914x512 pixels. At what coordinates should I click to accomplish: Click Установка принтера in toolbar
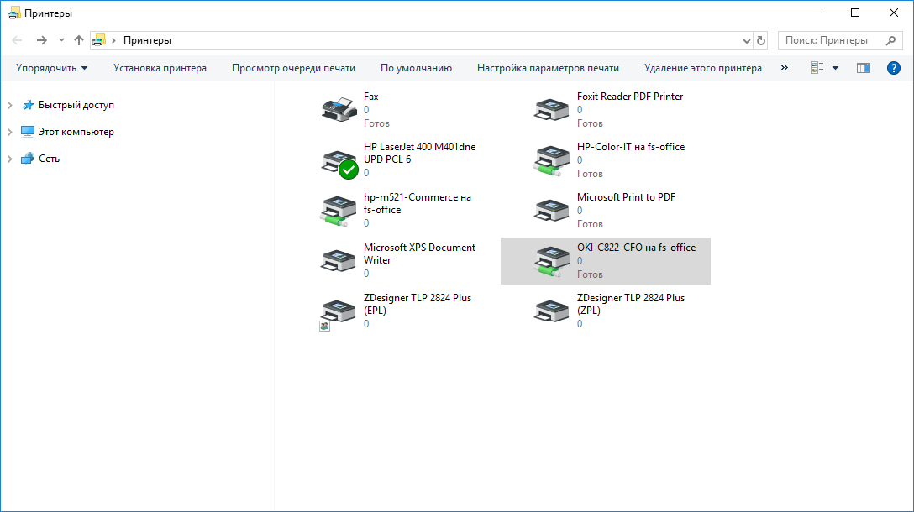point(160,68)
